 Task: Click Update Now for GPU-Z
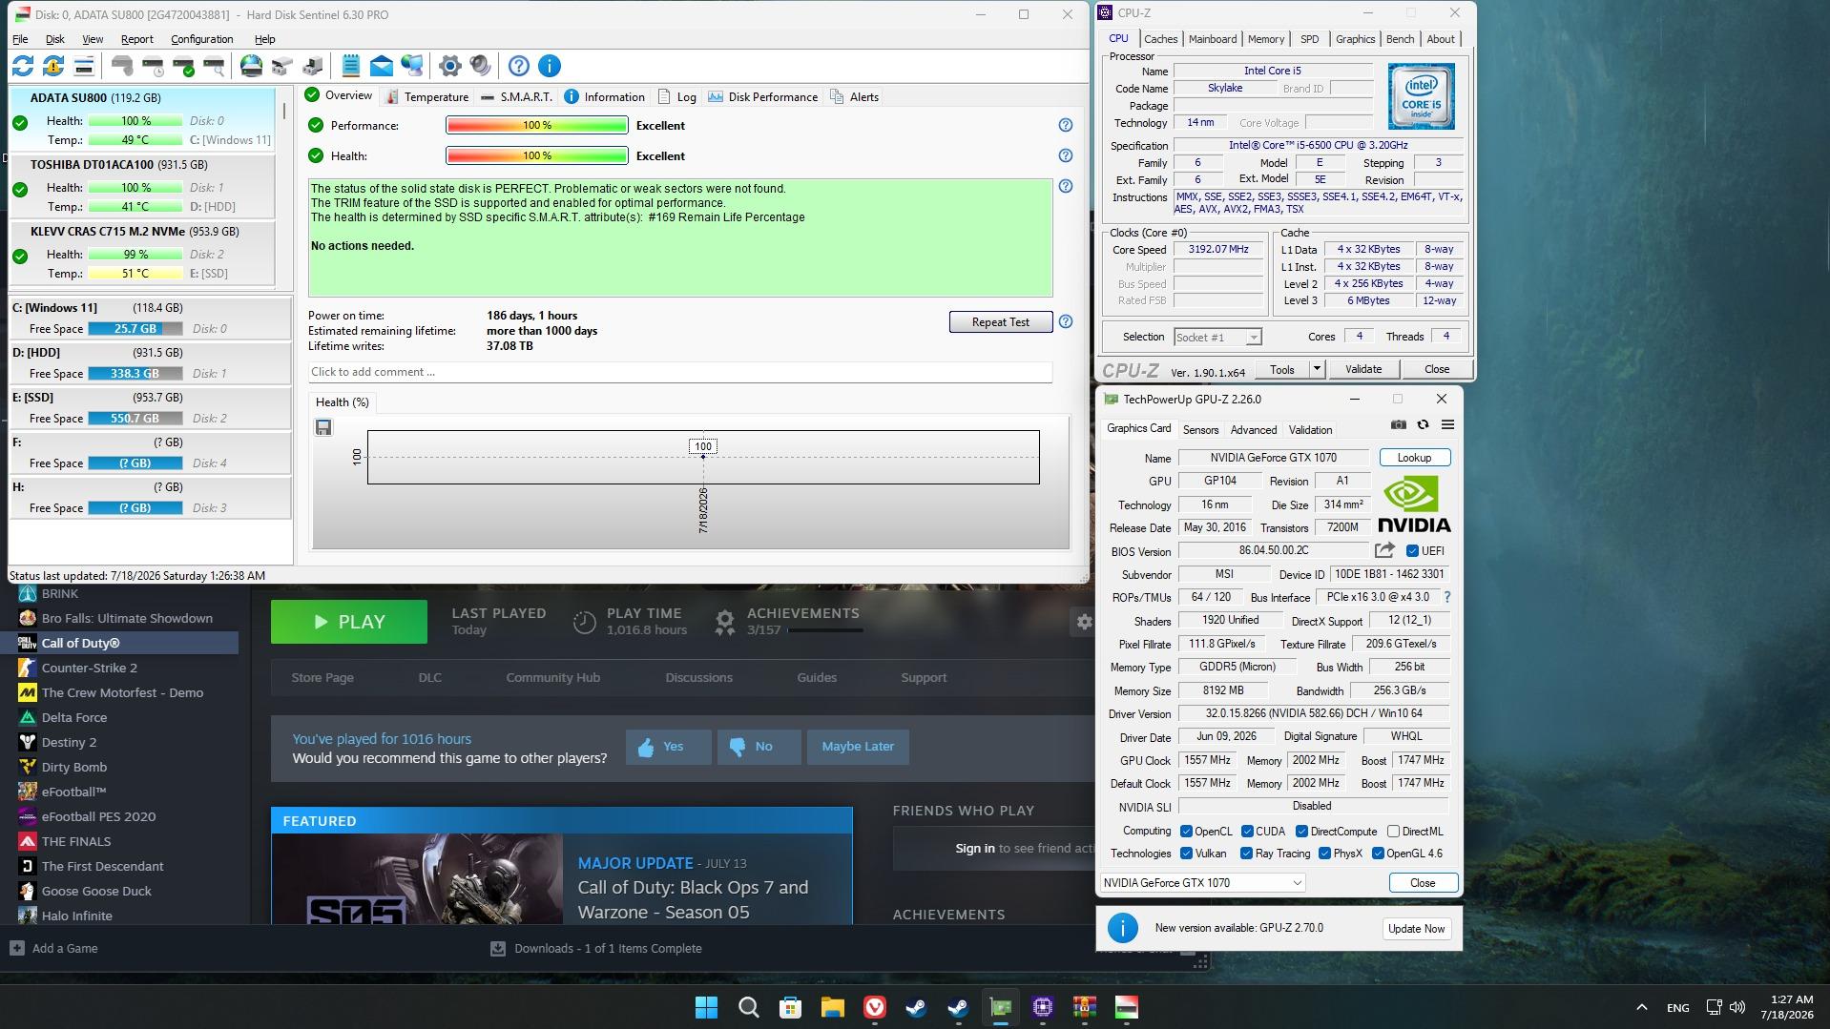[1416, 929]
